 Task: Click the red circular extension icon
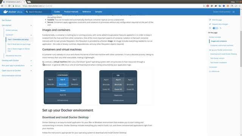pyautogui.click(x=208, y=6)
